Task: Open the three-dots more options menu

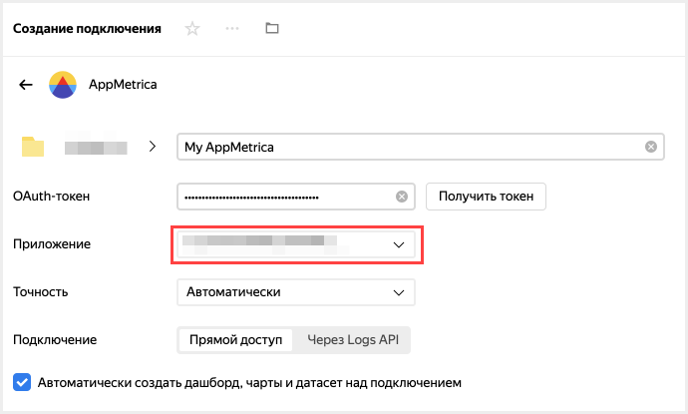Action: (232, 29)
